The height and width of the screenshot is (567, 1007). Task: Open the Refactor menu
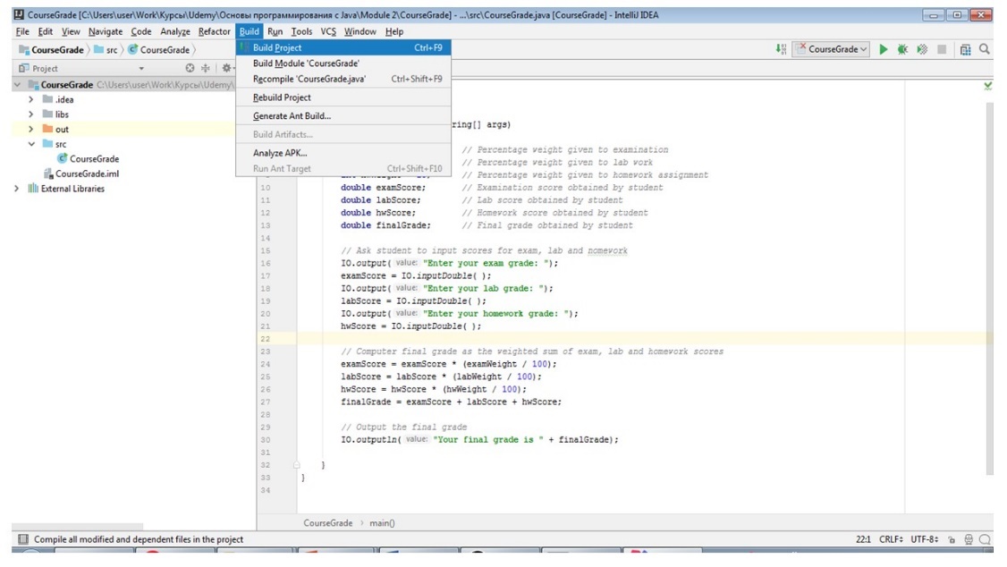214,31
